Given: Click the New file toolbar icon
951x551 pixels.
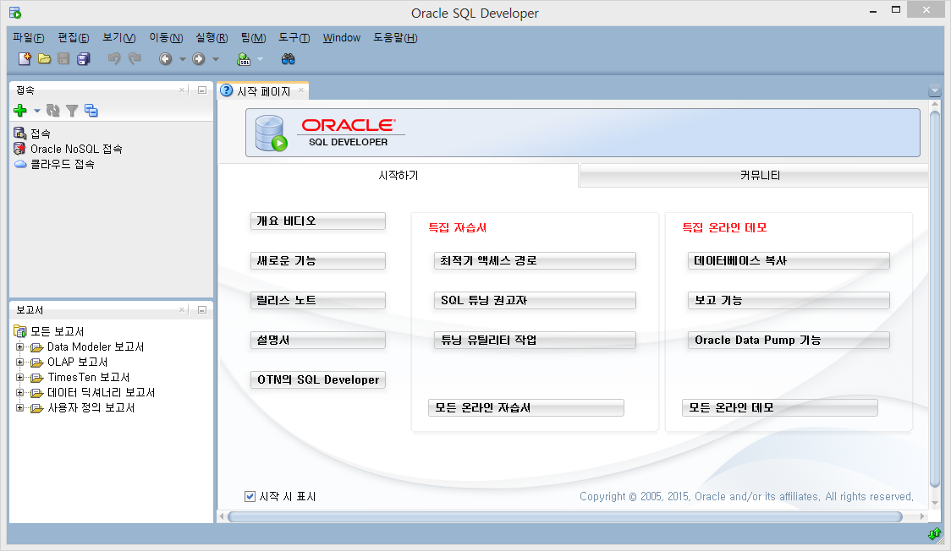Looking at the screenshot, I should point(25,58).
